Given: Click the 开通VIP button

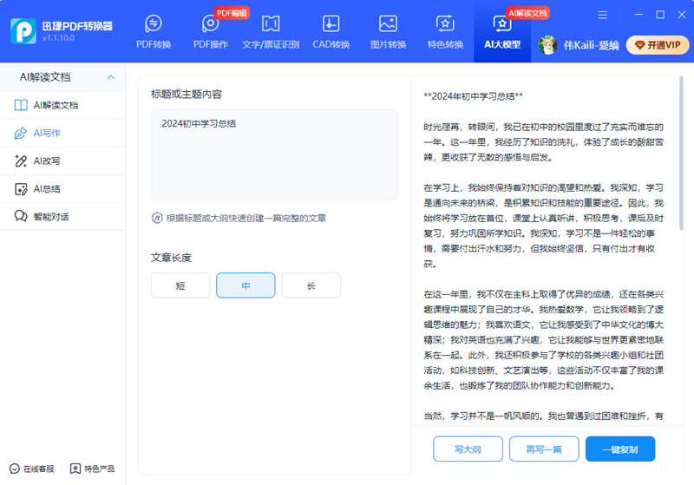Looking at the screenshot, I should (658, 45).
